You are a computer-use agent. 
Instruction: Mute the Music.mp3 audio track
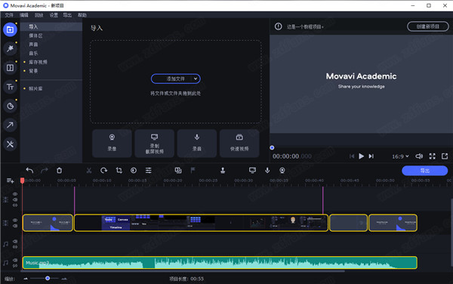pos(15,260)
